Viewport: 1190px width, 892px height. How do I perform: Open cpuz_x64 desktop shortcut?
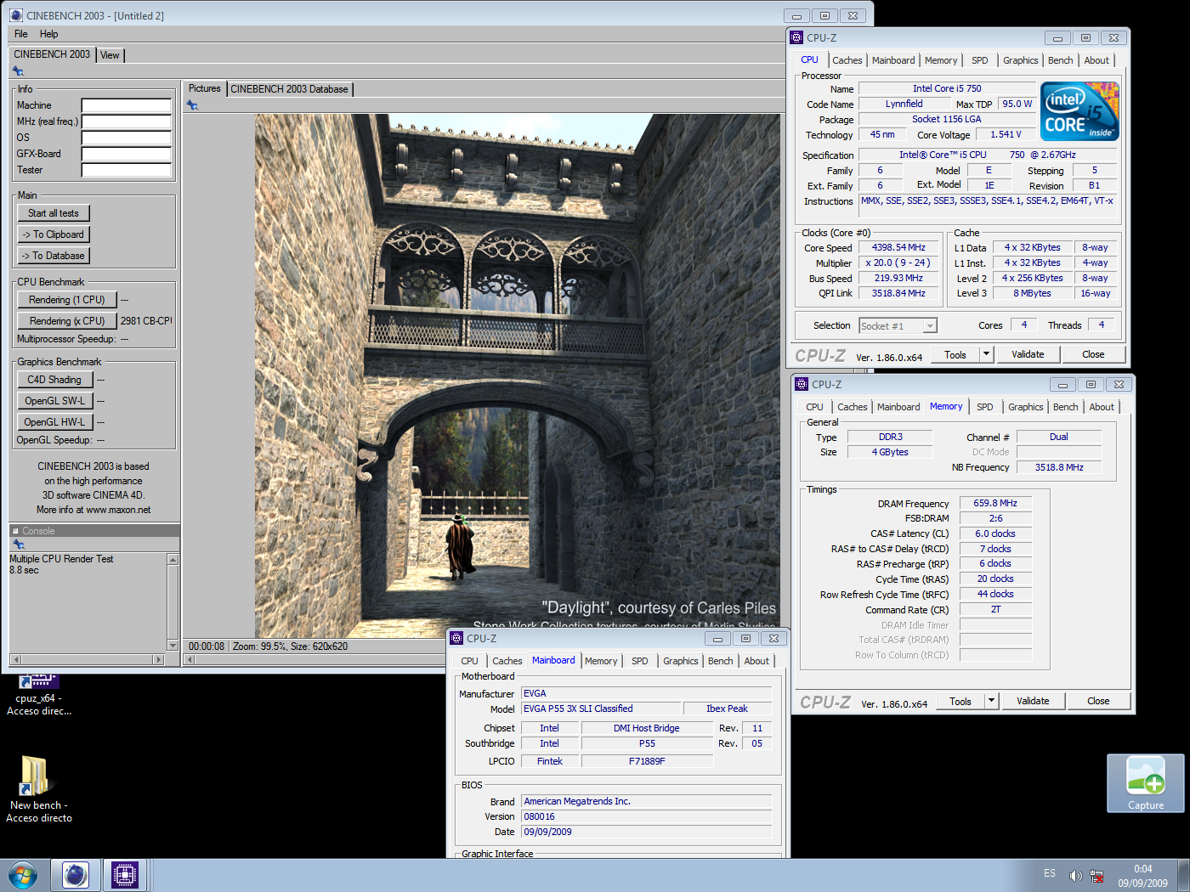pos(39,695)
